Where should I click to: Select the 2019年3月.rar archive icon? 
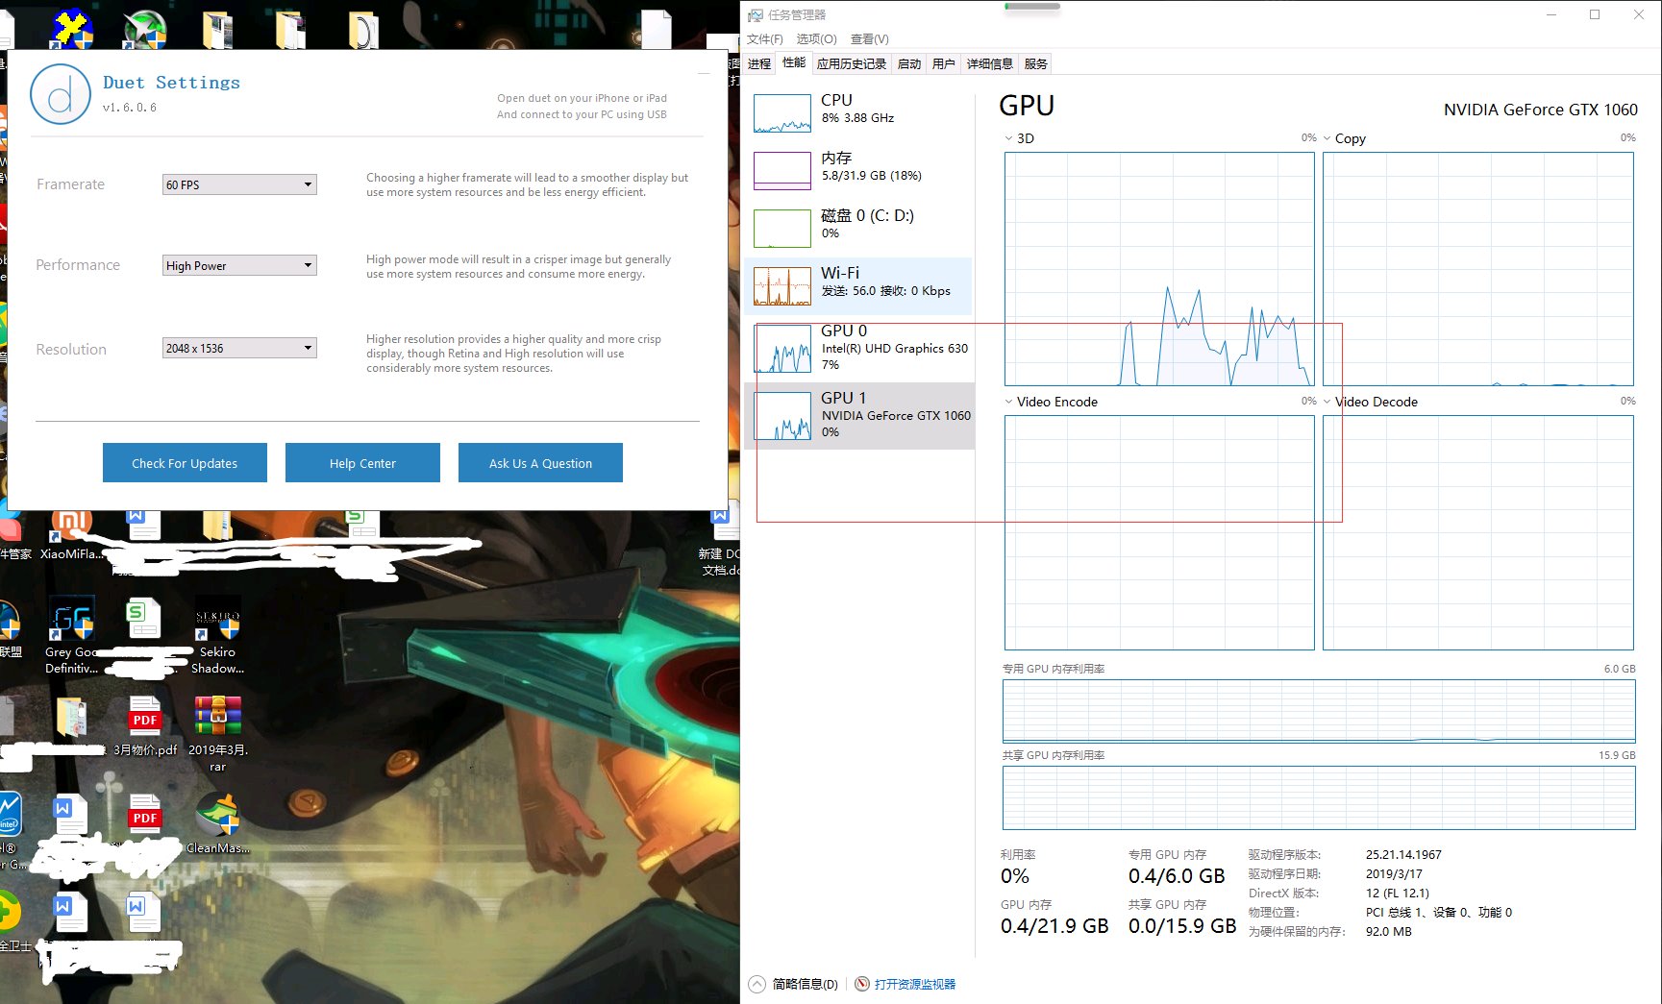pyautogui.click(x=218, y=734)
